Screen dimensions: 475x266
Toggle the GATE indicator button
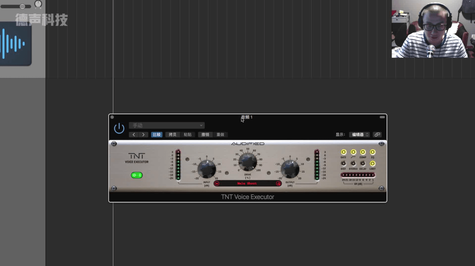(x=344, y=152)
